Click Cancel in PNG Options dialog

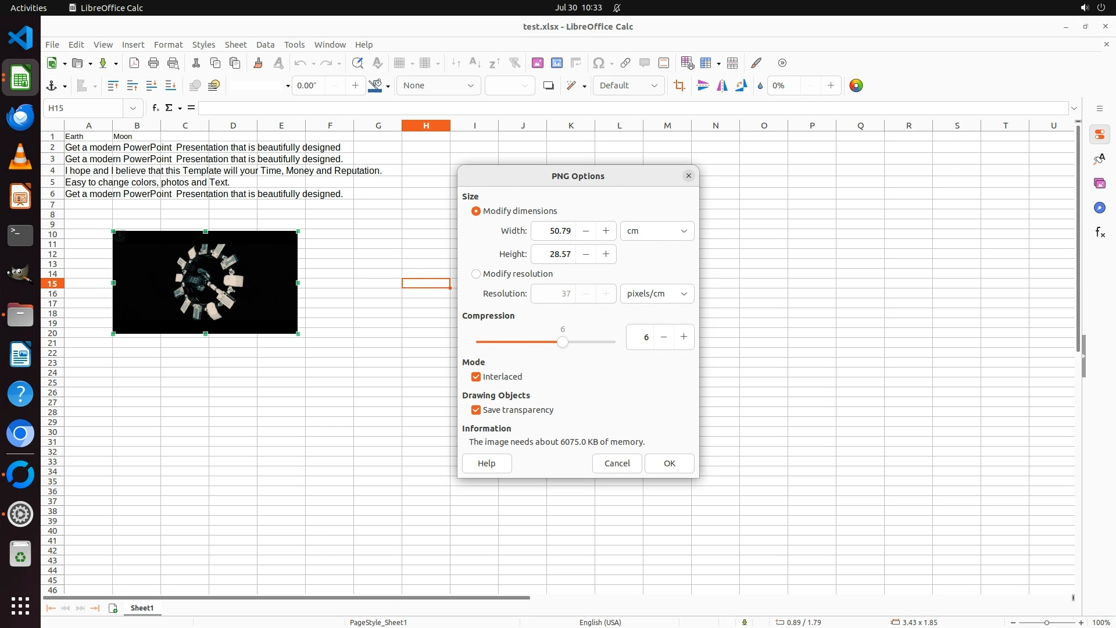coord(617,463)
